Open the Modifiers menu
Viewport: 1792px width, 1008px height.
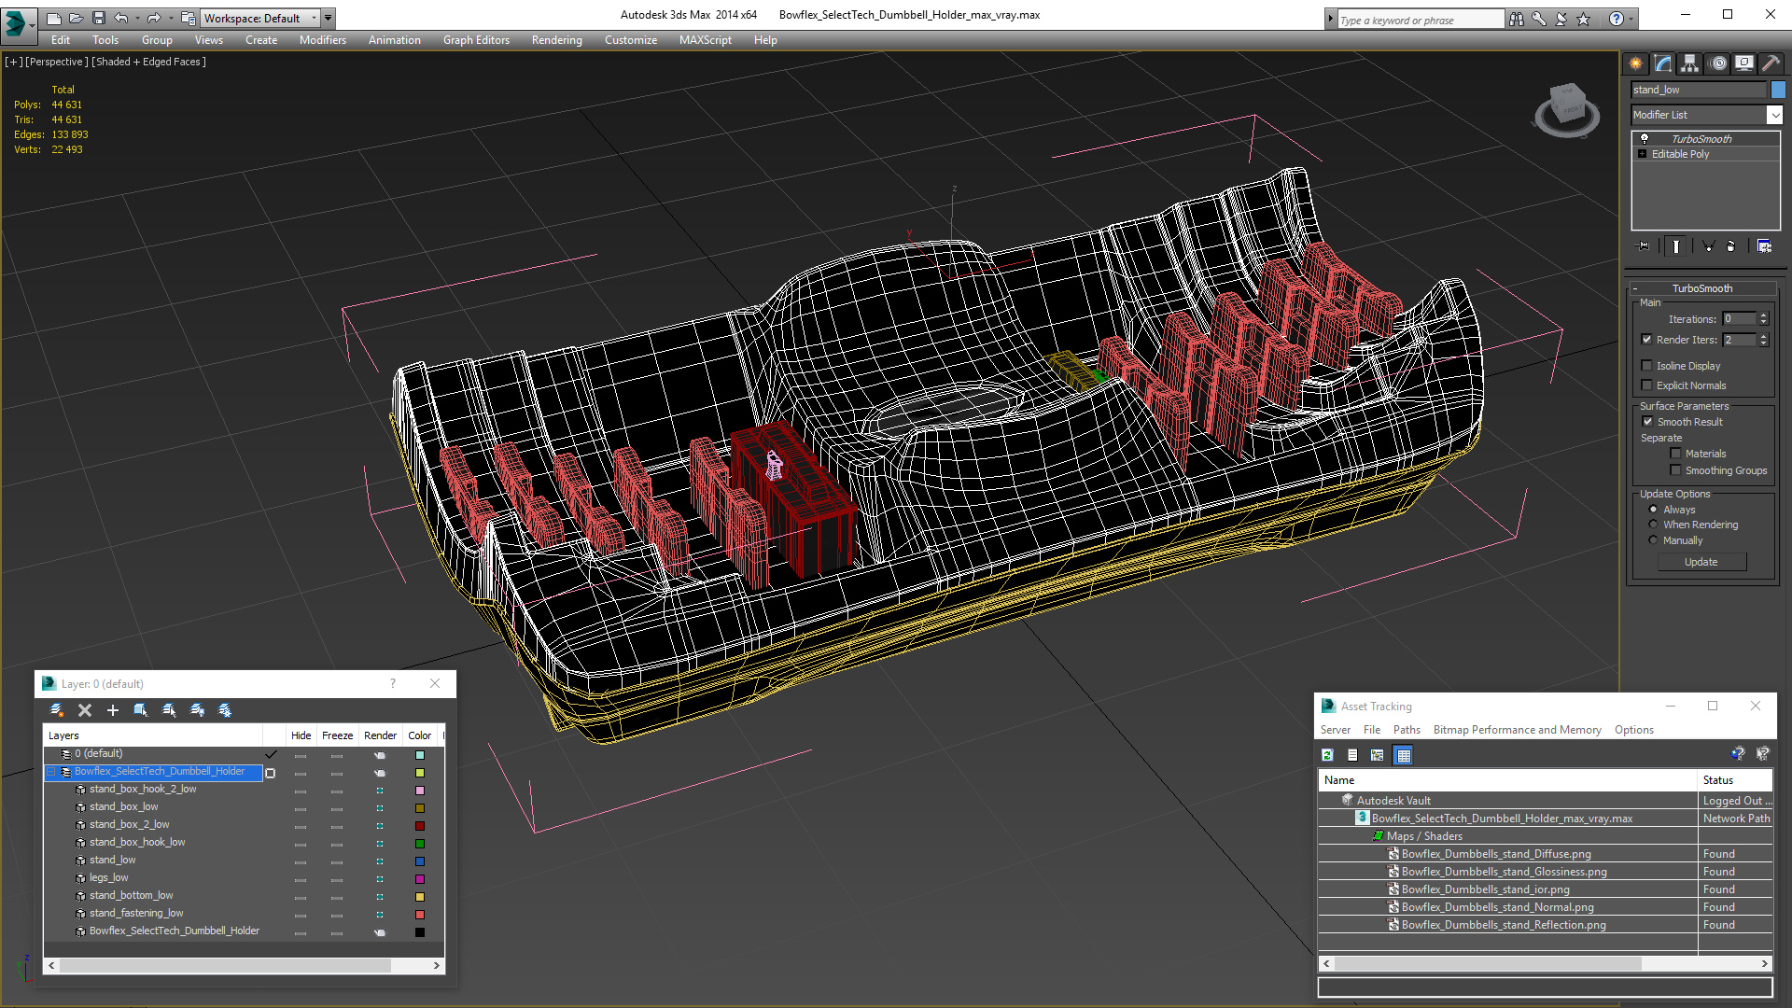click(322, 40)
